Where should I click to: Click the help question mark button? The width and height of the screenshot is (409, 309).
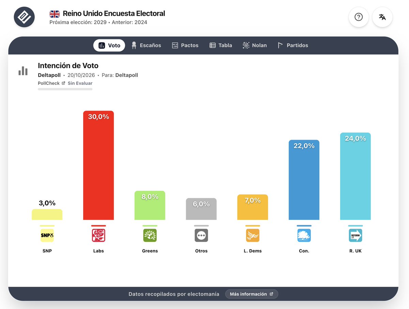[359, 17]
